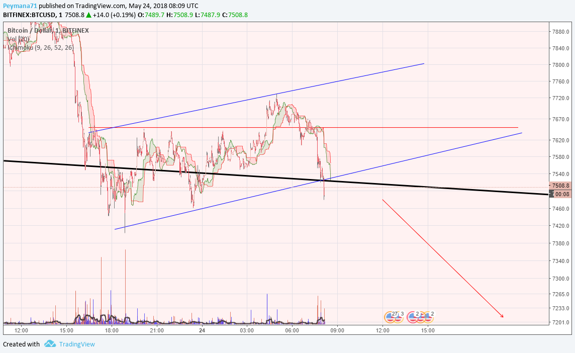Click the 7670.0 price axis label
Image resolution: width=575 pixels, height=353 pixels.
561,119
